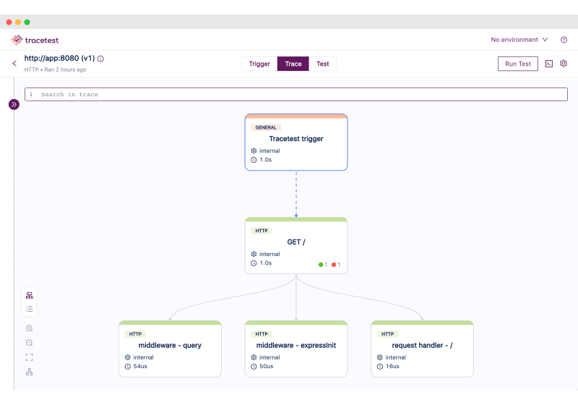Click the 54us duration text

(140, 366)
